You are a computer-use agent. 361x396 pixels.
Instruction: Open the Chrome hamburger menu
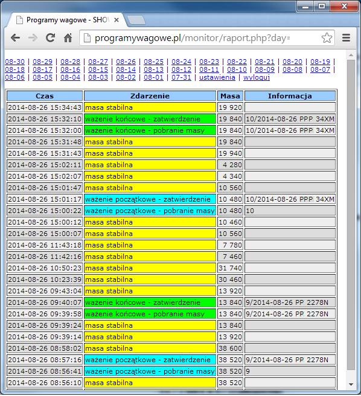(346, 38)
